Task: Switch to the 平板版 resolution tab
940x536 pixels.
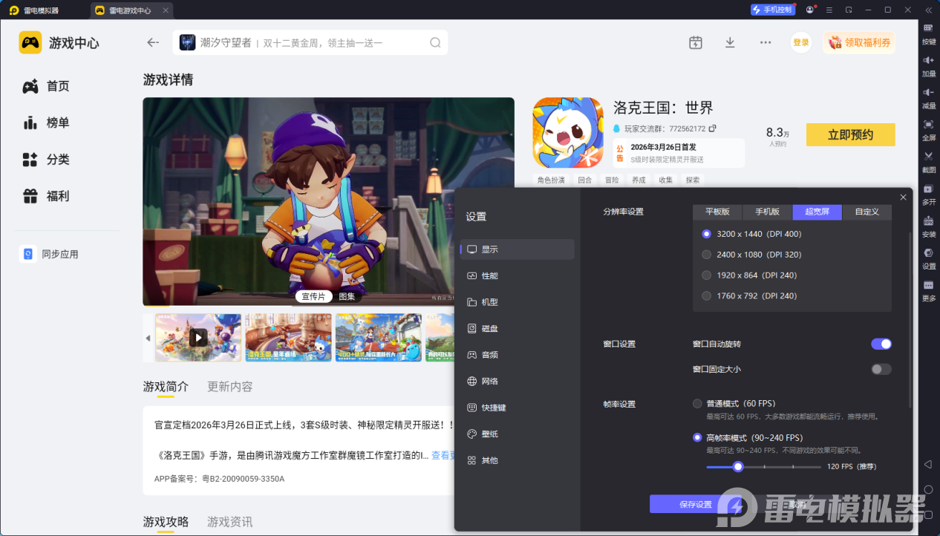Action: 718,212
